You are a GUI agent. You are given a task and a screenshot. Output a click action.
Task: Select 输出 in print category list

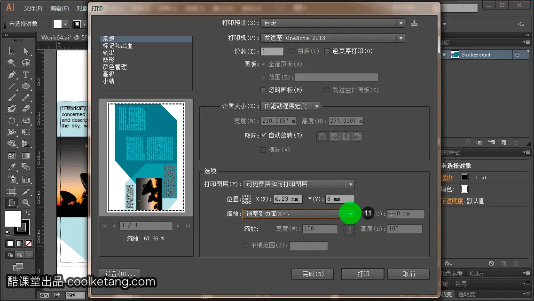coord(109,53)
